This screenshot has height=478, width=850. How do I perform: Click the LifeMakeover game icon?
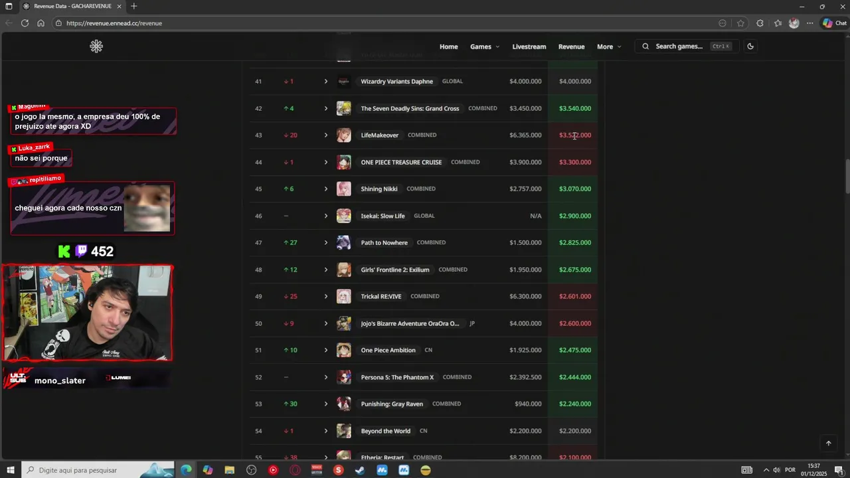tap(343, 135)
